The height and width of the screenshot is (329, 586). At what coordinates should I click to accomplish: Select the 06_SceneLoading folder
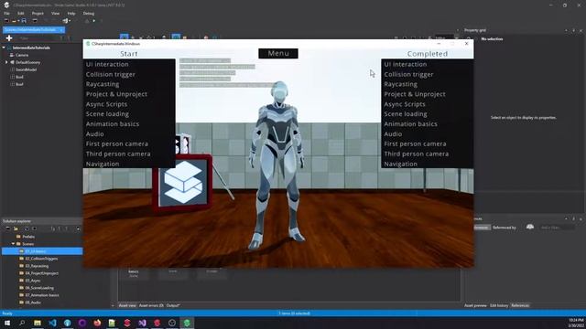(39, 288)
